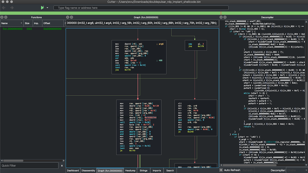Close the Decompiler panel

coord(221,17)
